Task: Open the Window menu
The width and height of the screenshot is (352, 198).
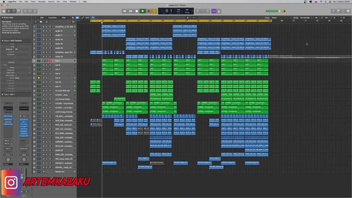Action: point(73,2)
